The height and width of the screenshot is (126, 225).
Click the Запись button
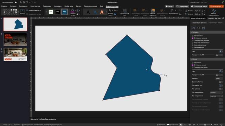[169, 6]
